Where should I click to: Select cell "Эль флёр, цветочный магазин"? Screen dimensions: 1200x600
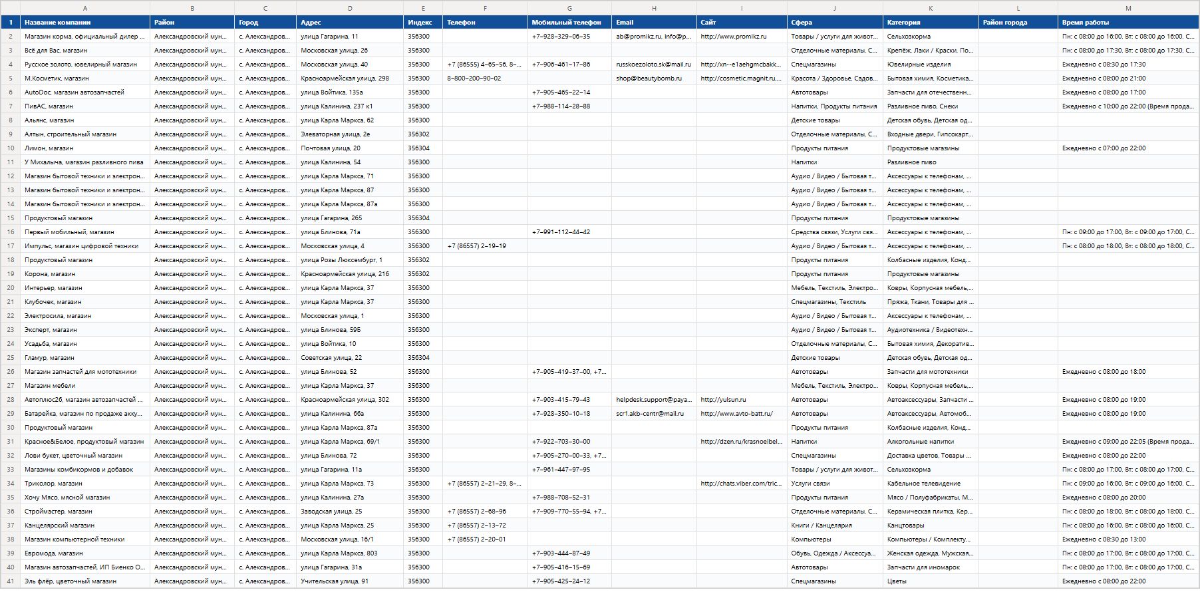pyautogui.click(x=85, y=581)
